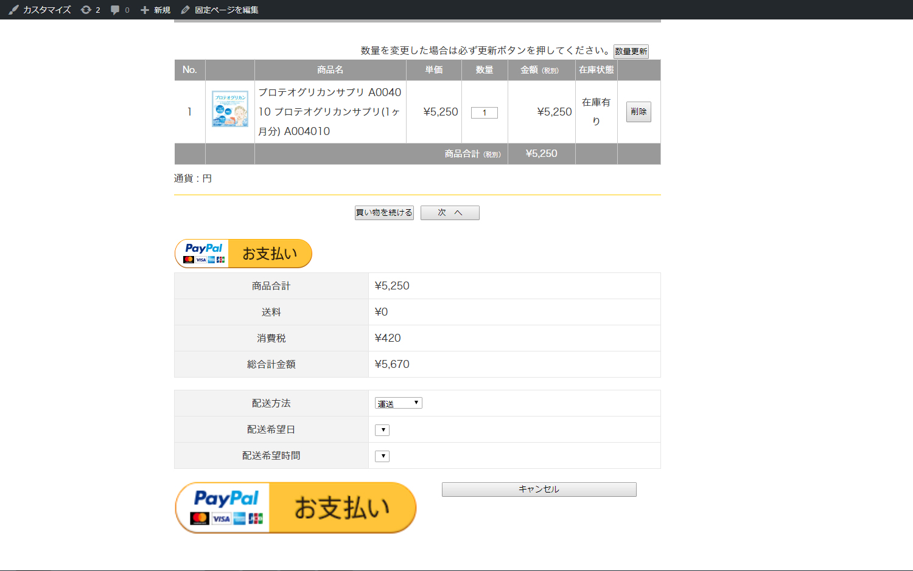The height and width of the screenshot is (571, 913).
Task: Open the 配送方法 dropdown showing 運送
Action: 398,403
